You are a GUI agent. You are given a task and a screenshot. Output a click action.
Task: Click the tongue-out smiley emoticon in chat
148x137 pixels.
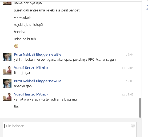tap(16, 46)
